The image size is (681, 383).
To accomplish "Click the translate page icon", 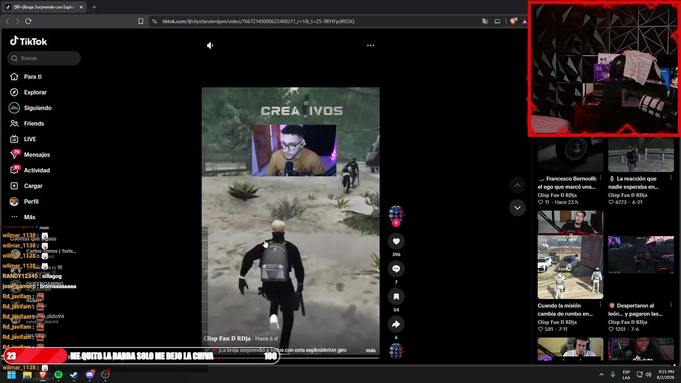I will [485, 21].
